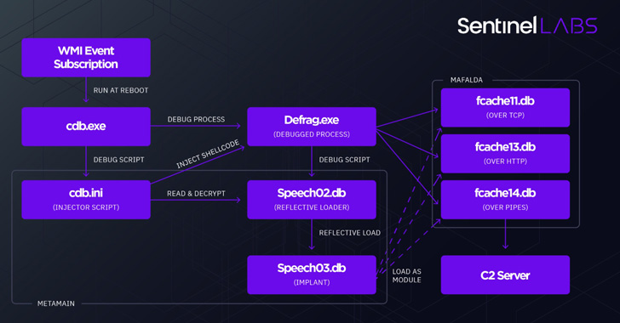Select the METAMAIN group label

point(55,303)
